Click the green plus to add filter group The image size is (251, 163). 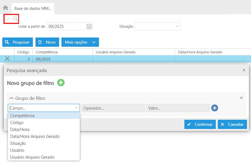coord(61,83)
